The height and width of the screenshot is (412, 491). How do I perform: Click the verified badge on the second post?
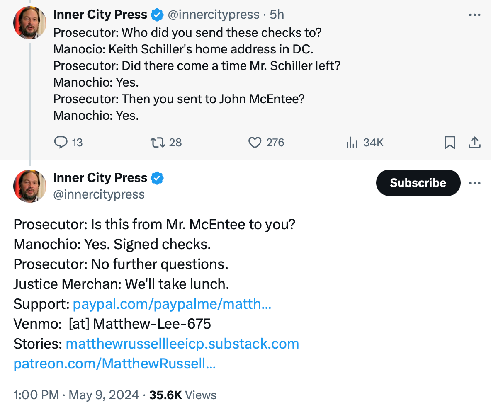158,177
